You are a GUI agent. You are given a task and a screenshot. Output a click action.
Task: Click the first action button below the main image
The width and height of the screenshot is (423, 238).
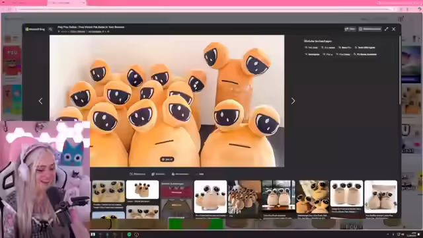click(137, 174)
